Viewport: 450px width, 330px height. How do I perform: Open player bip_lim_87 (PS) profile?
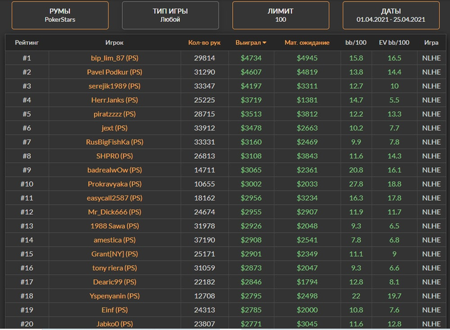click(x=114, y=58)
